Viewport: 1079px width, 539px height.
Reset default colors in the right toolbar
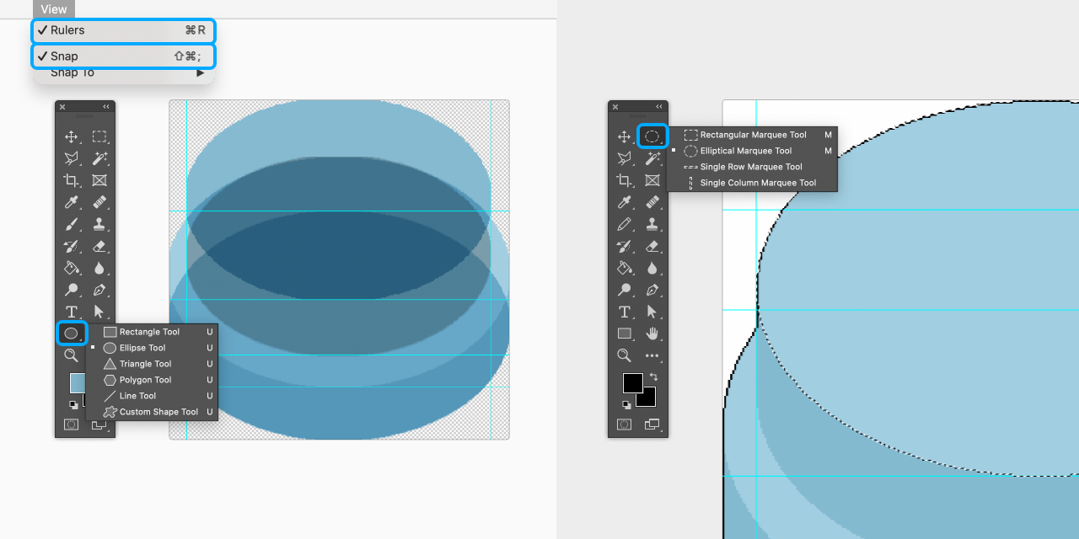point(625,403)
